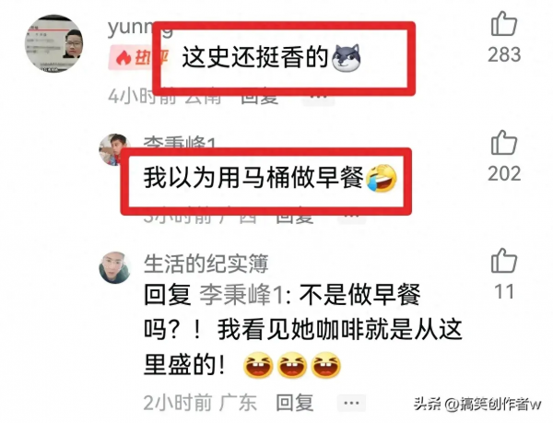The image size is (553, 423).
Task: Tap the husky dog emoji in first comment
Action: [x=347, y=58]
